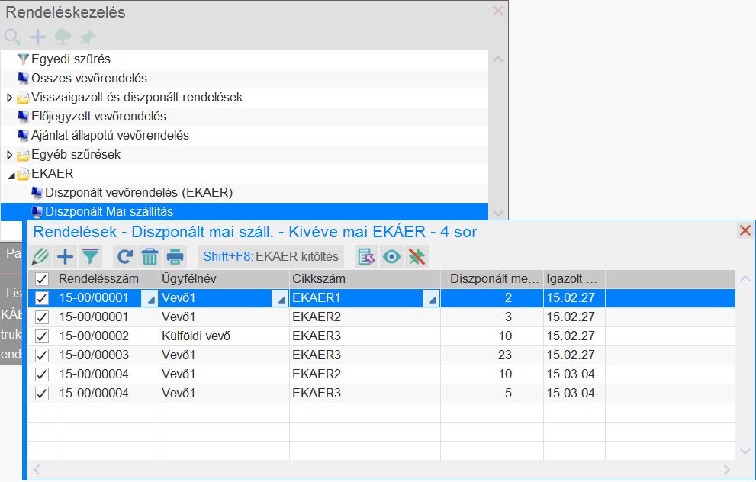
Task: Click the trash delete icon
Action: tap(150, 257)
